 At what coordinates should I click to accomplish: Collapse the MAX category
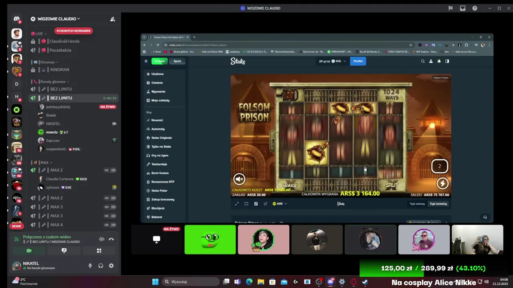pos(43,162)
